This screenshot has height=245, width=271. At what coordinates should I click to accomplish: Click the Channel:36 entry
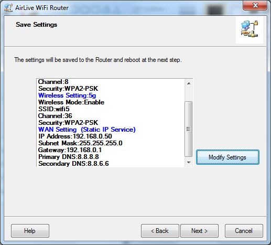[55, 116]
